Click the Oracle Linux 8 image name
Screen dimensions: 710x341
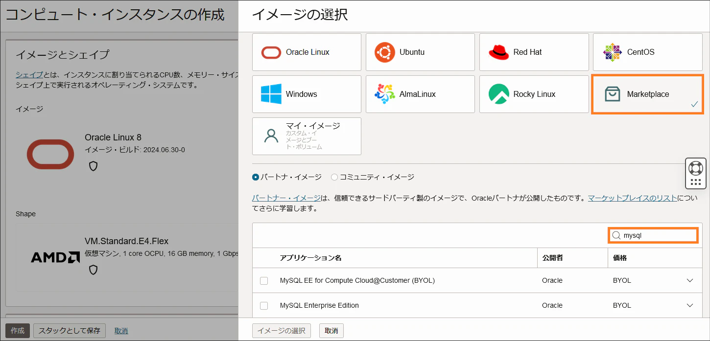[x=113, y=137]
